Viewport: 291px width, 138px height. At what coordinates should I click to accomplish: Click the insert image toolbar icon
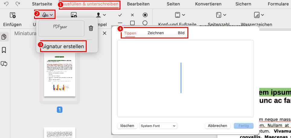click(x=74, y=15)
